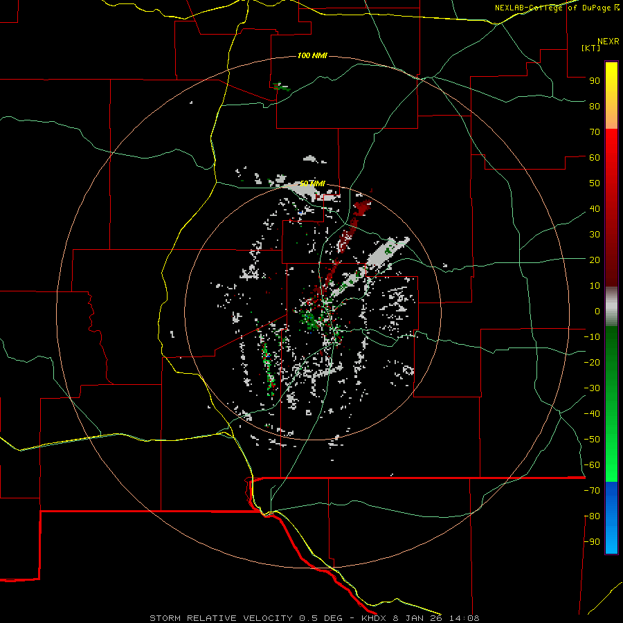Image resolution: width=623 pixels, height=623 pixels.
Task: Pick the light blue -90 segment of the color bar
Action: (x=611, y=541)
